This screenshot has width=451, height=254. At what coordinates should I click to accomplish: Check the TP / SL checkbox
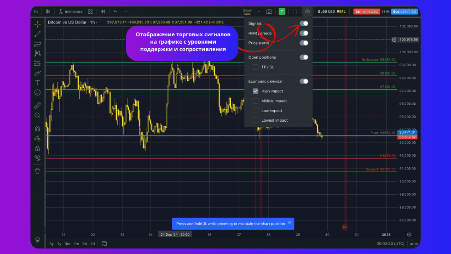click(255, 67)
